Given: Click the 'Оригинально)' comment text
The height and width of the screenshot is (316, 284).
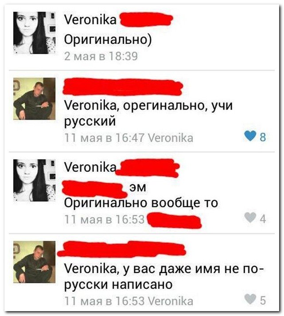Looking at the screenshot, I should click(x=108, y=39).
